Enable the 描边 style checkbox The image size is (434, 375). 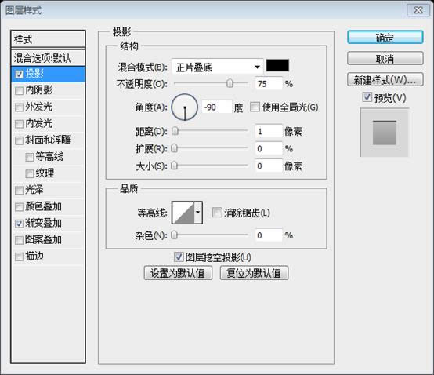19,257
